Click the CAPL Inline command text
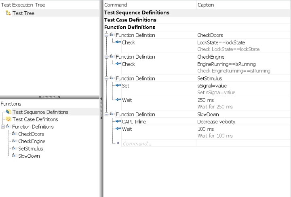Image resolution: width=291 pixels, height=197 pixels. [134, 122]
